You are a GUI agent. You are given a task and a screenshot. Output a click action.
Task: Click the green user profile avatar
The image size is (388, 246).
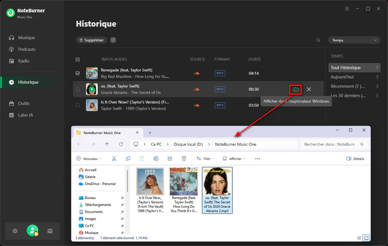point(33,231)
